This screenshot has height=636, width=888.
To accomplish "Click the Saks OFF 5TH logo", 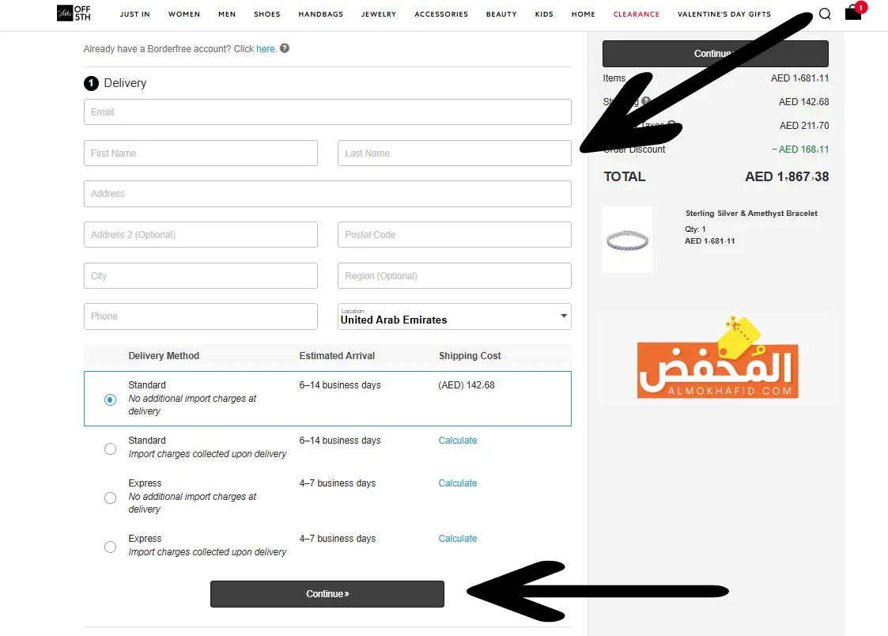I will [x=74, y=13].
